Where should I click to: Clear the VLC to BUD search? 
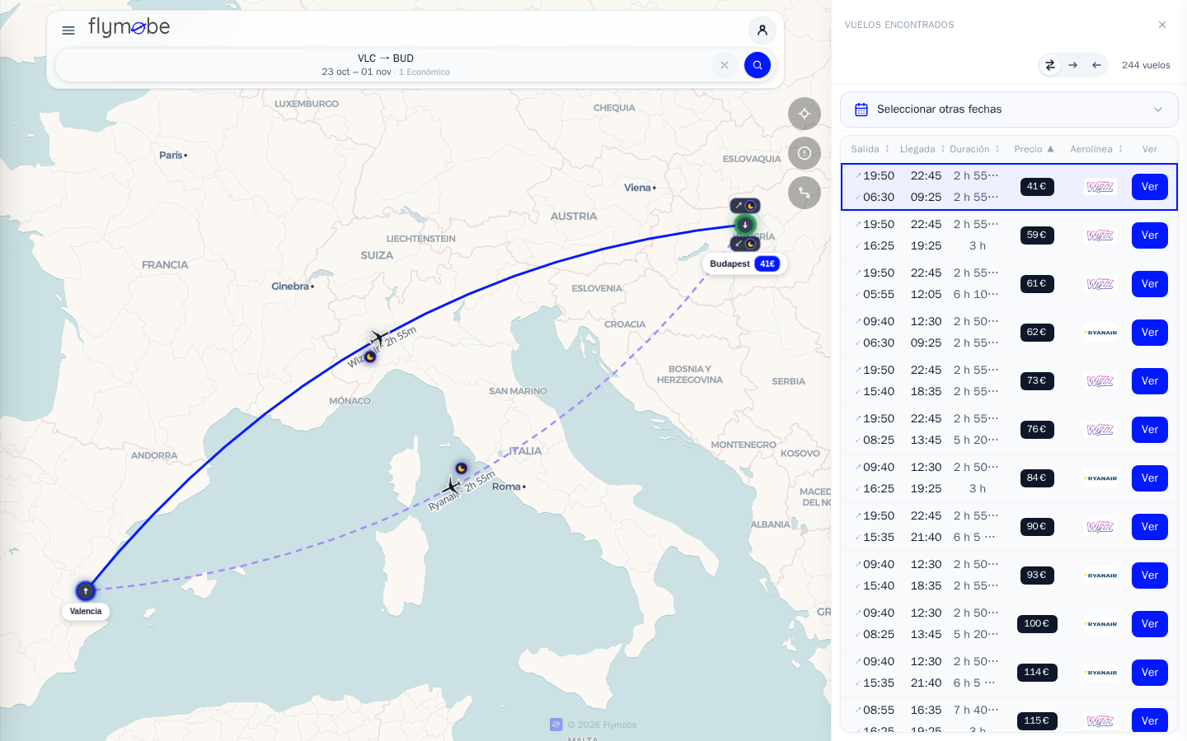(x=725, y=65)
